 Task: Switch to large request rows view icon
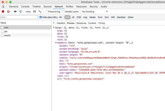point(35,11)
